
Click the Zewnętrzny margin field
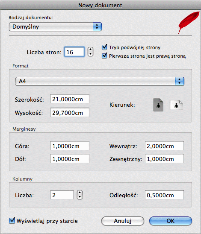coord(164,158)
